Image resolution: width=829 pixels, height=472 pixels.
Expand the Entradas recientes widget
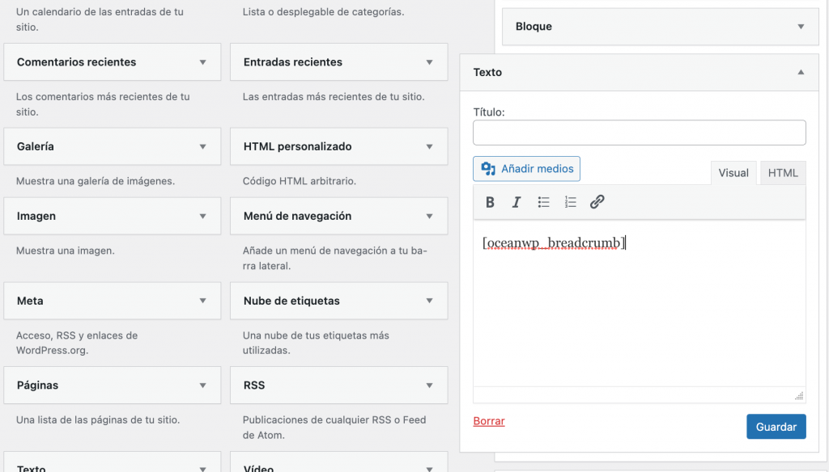coord(429,62)
